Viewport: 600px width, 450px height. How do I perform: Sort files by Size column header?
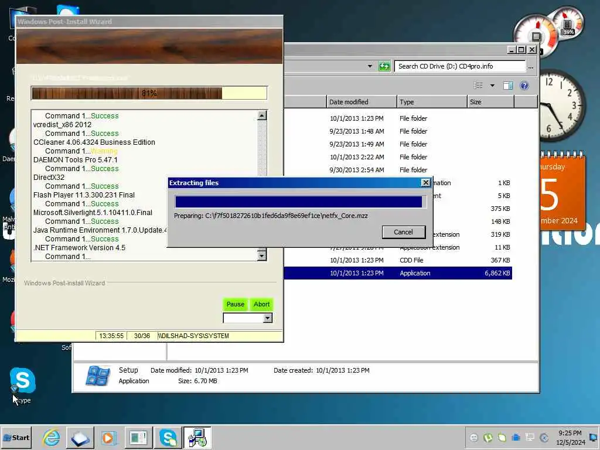click(491, 102)
